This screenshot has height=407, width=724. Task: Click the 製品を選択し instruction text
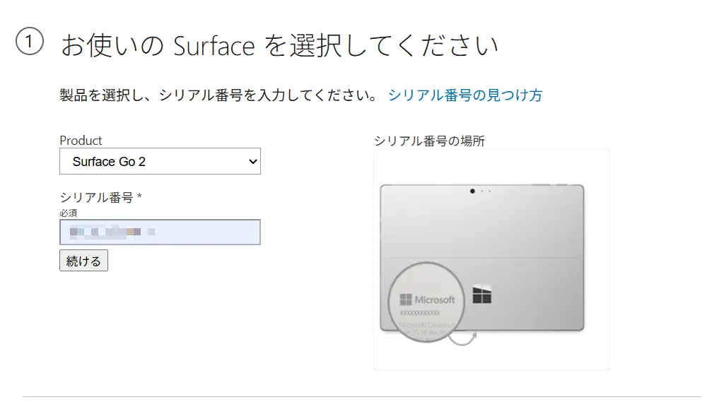219,95
